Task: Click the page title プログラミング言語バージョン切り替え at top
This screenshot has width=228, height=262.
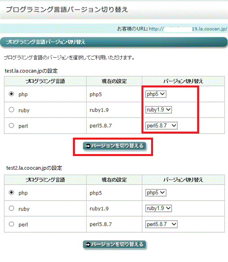Action: 67,10
